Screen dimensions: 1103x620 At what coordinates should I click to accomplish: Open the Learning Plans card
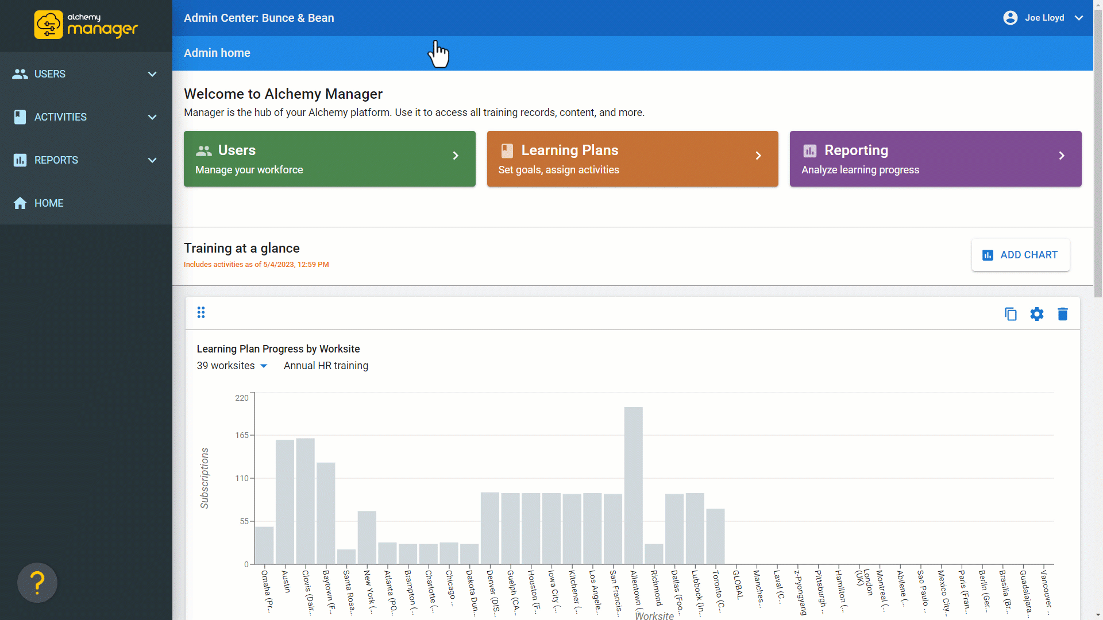(632, 159)
